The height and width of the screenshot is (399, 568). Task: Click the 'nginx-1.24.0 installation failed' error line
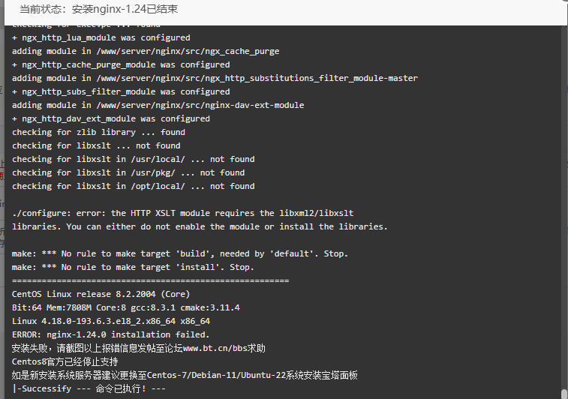(x=110, y=334)
